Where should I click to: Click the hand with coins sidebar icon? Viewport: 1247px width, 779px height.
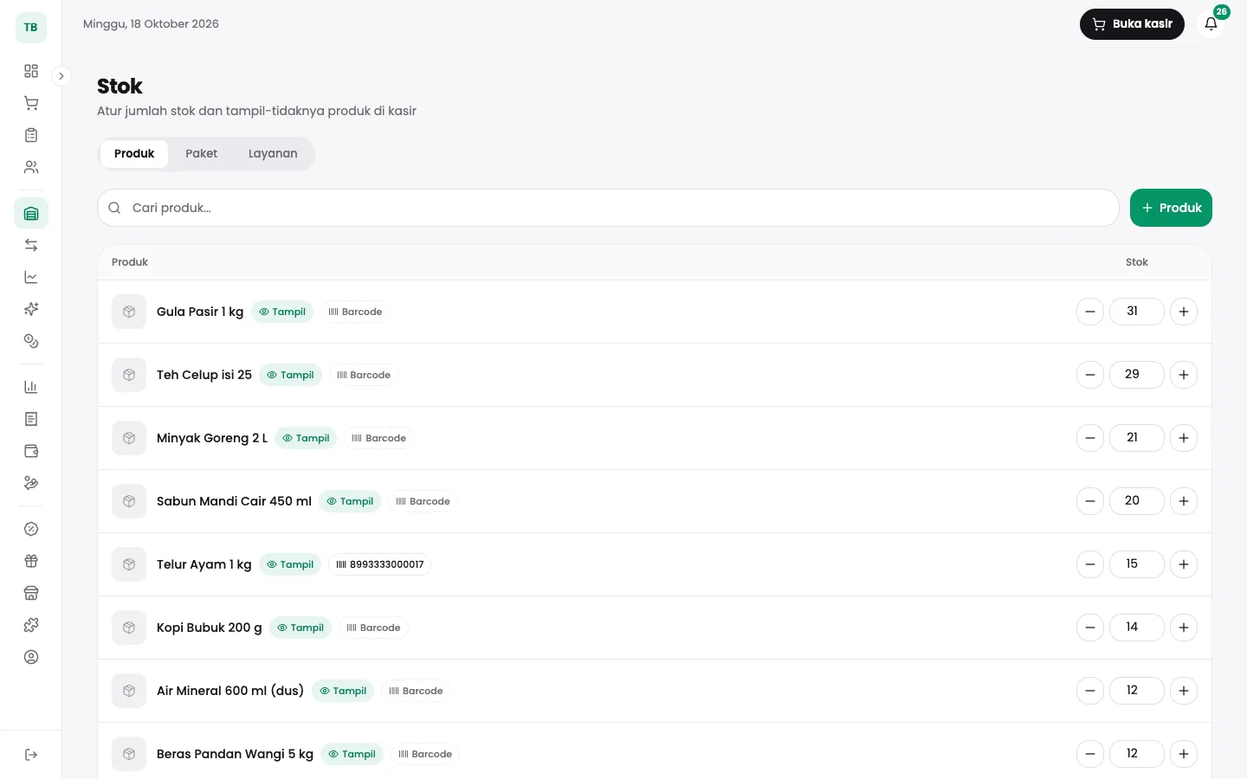31,483
